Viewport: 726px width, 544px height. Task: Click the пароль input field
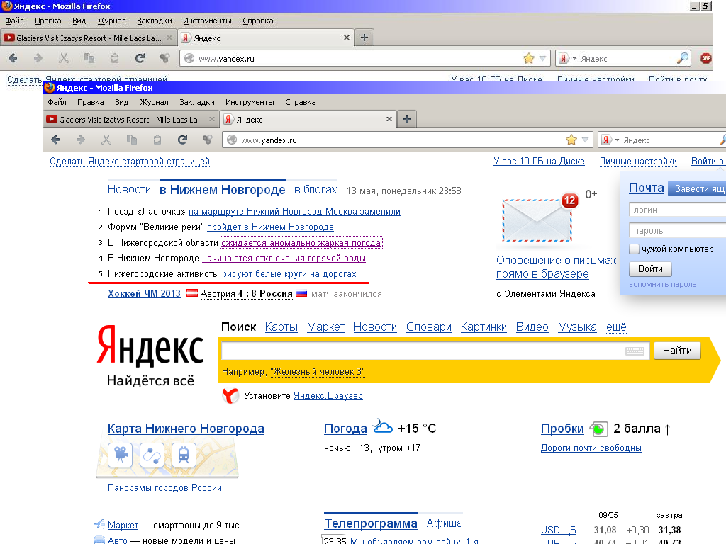click(677, 230)
